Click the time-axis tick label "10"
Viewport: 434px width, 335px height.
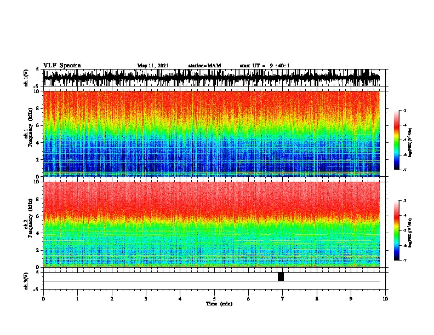(x=385, y=299)
